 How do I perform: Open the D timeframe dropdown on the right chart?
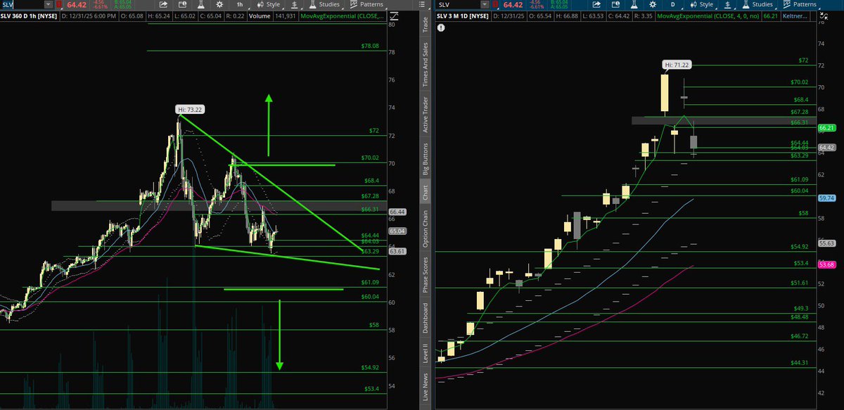point(673,5)
